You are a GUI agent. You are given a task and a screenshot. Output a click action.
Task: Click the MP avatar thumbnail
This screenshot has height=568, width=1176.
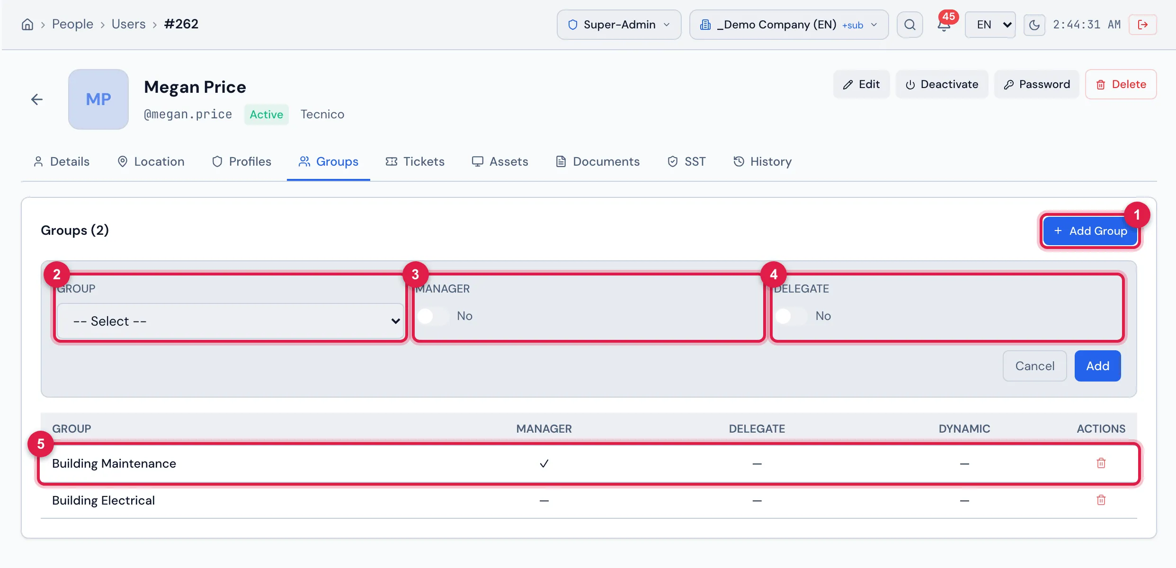[x=98, y=99]
